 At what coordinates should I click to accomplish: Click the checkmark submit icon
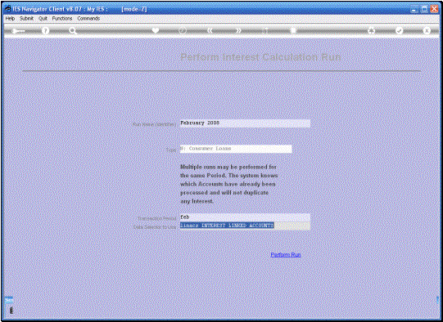[x=399, y=30]
